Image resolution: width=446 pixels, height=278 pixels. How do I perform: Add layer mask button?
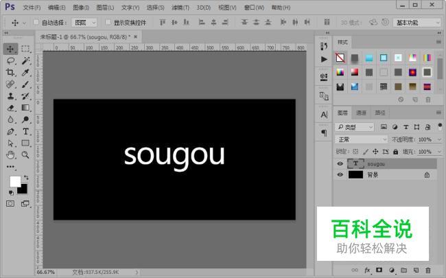pos(379,270)
